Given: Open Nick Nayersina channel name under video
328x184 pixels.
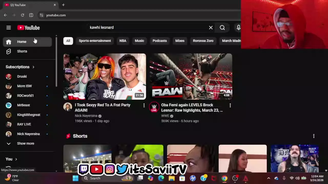Looking at the screenshot, I should point(86,116).
